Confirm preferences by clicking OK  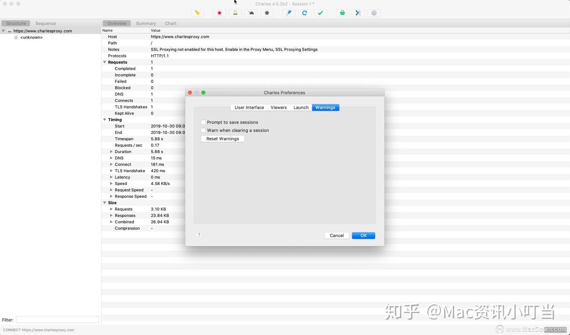coord(363,235)
